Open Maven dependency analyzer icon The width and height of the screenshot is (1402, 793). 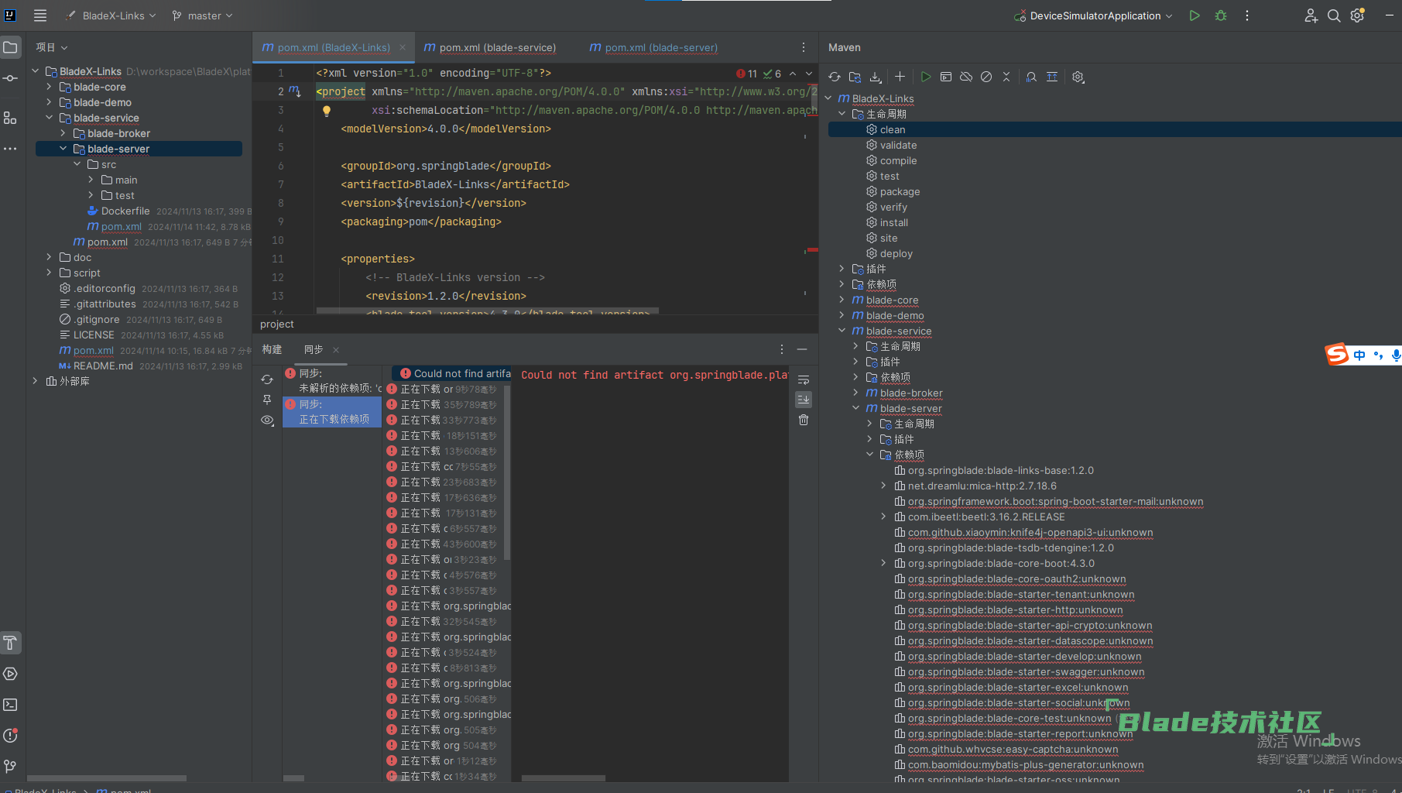click(x=1031, y=77)
